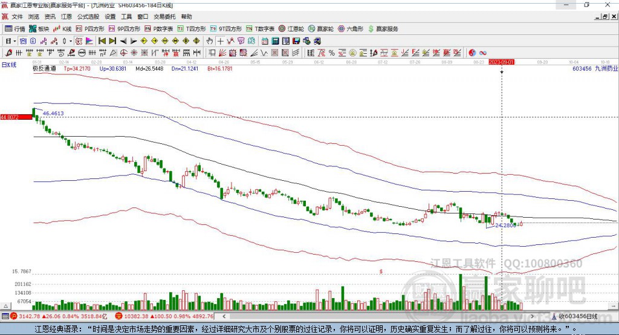
Task: Select the red Gann fan lines tool
Action: pyautogui.click(x=222, y=53)
